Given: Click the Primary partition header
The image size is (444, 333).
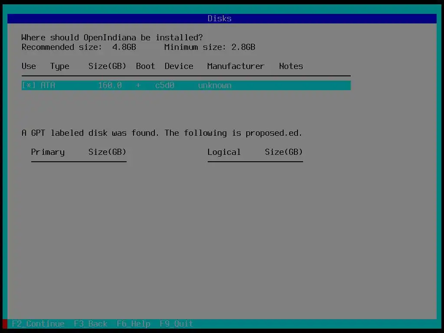Looking at the screenshot, I should tap(48, 152).
